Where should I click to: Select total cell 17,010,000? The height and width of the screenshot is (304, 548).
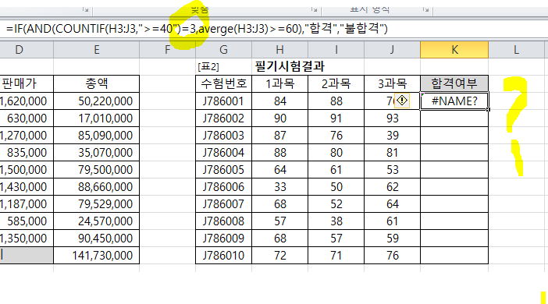tap(97, 118)
